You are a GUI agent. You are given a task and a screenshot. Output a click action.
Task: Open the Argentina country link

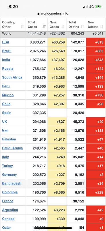click(x=10, y=210)
